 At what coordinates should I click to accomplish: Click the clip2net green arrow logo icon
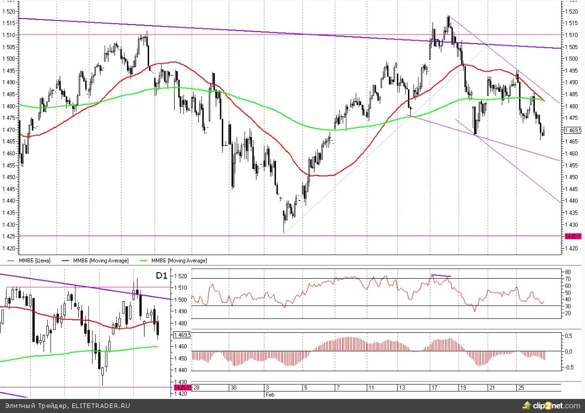527,405
